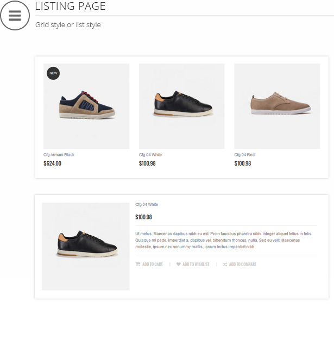Click the NEW badge on the first product
334x354 pixels.
(x=53, y=73)
